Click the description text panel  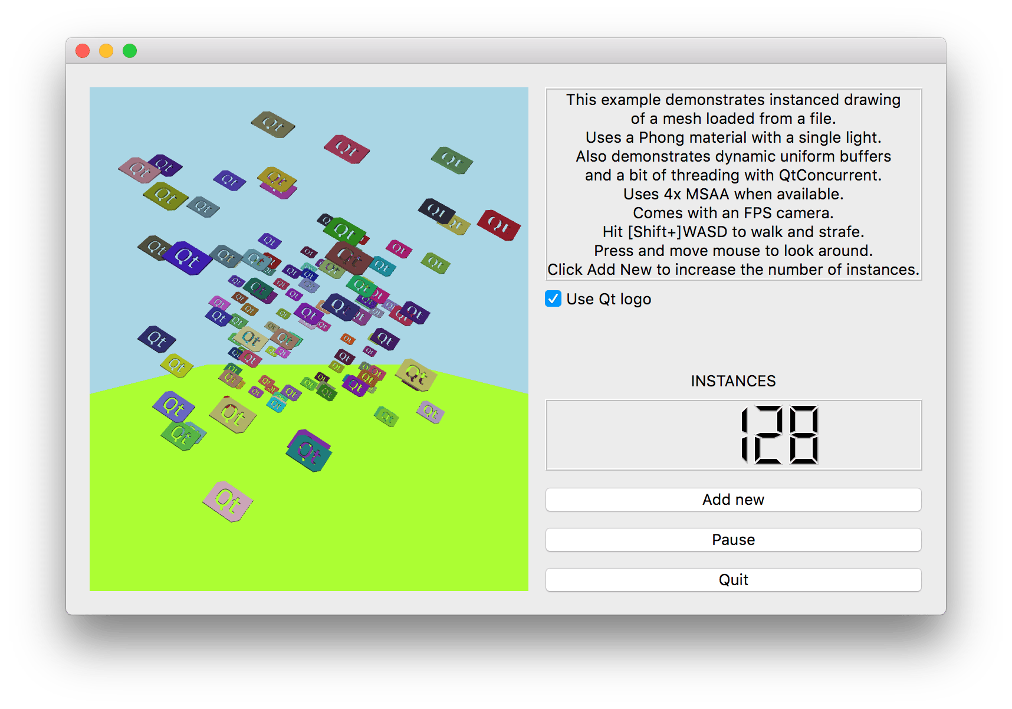pyautogui.click(x=734, y=184)
